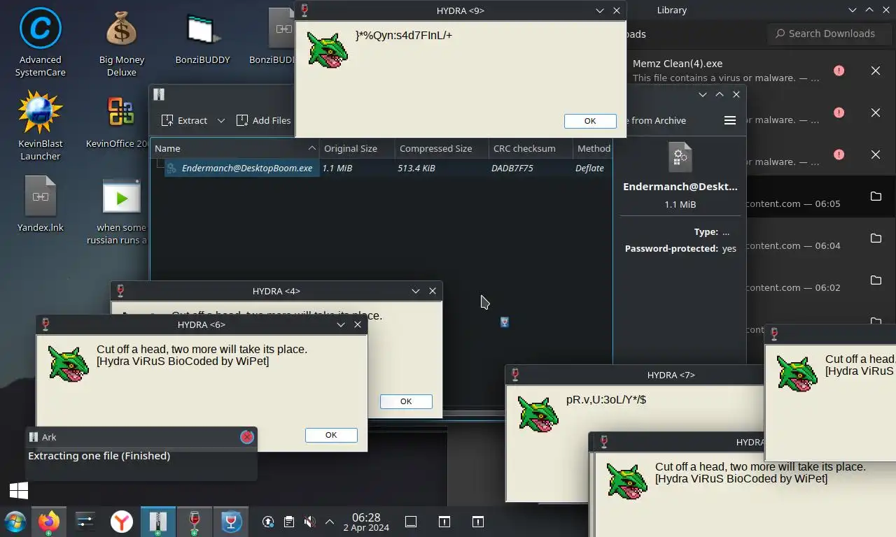Viewport: 896px width, 537px height.
Task: Click the file preview icon in Ark info panel
Action: pyautogui.click(x=680, y=157)
